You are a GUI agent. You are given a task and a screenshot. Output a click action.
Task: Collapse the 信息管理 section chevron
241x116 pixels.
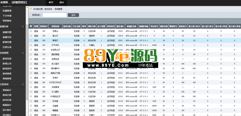[x=23, y=53]
